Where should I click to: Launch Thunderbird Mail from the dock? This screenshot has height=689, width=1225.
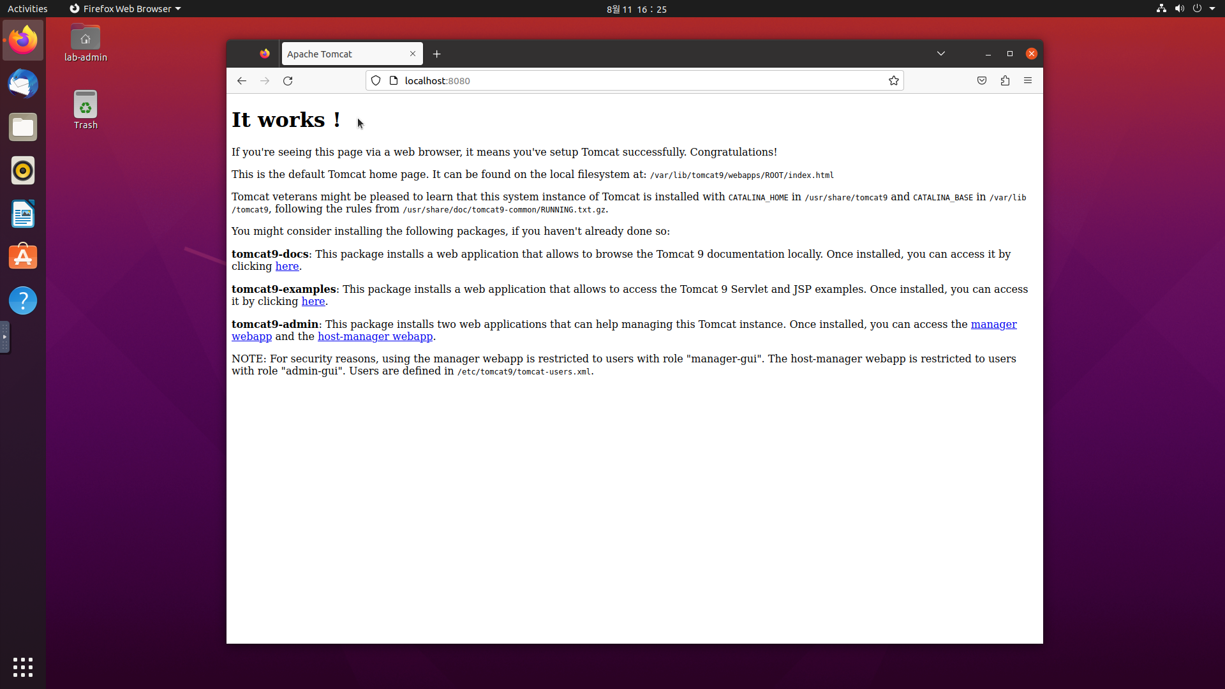pos(23,84)
